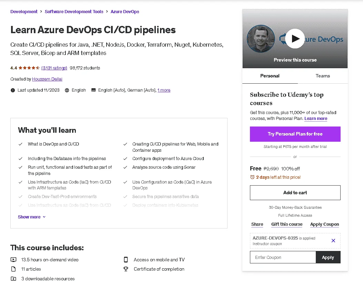Click the 11 articles document icon
Viewport: 363px width, 290px height.
[13, 269]
